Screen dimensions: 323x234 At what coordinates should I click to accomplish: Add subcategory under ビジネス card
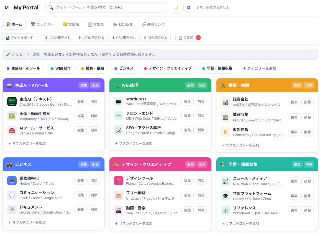[x=27, y=223]
